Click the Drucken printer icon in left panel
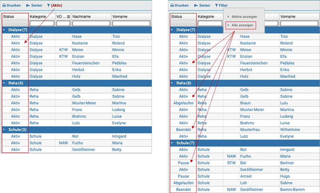The image size is (320, 193). (4, 6)
